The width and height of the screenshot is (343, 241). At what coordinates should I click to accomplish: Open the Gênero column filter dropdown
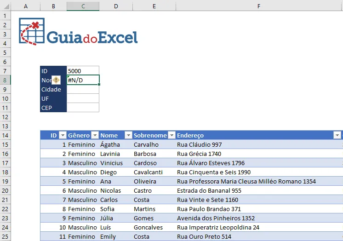coord(95,135)
